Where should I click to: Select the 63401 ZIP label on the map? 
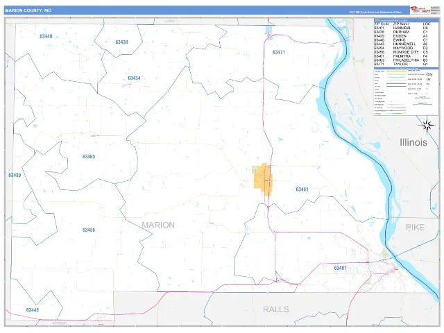(x=340, y=268)
